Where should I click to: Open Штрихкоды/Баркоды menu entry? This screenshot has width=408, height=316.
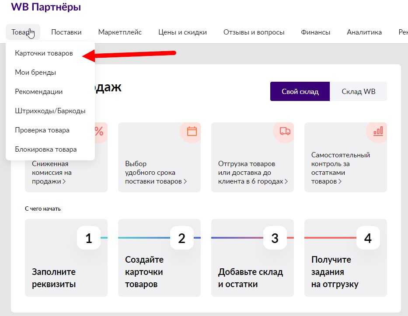pos(50,111)
